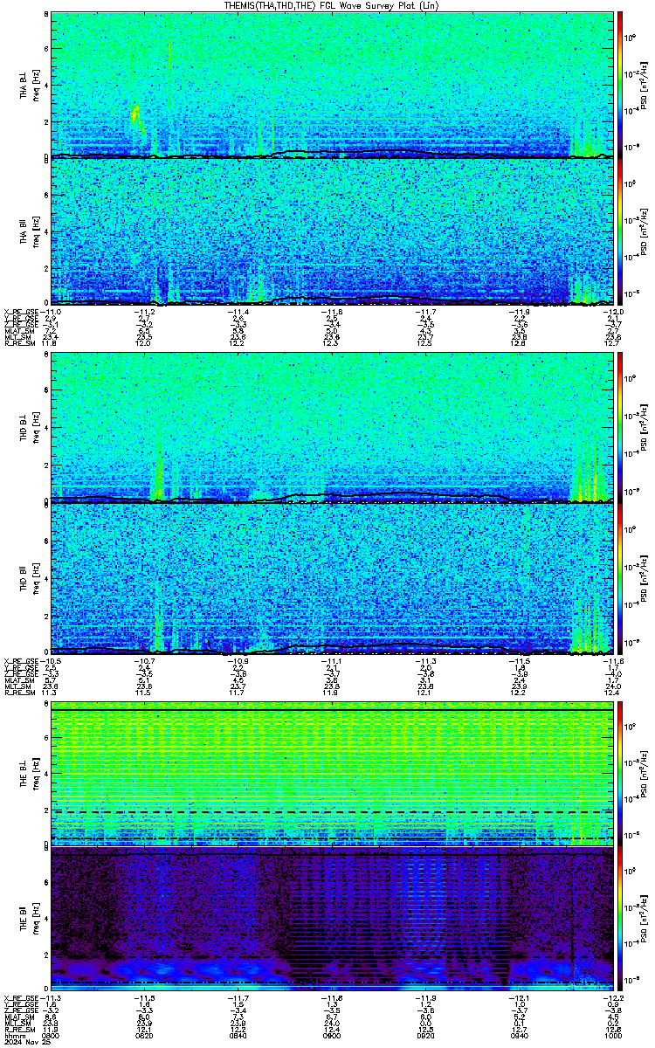Click the first X_RE_GSE value '-11.0' under THA
The height and width of the screenshot is (1048, 655).
coord(52,312)
